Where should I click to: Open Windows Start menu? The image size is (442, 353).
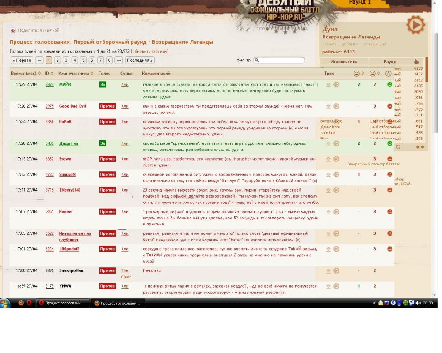tap(5, 303)
